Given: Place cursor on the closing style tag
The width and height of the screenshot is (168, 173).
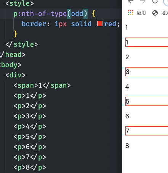Looking at the screenshot, I should 22,44.
